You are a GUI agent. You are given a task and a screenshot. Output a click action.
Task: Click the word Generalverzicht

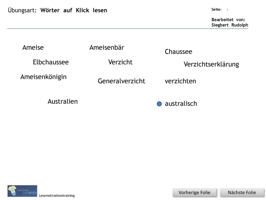click(122, 81)
